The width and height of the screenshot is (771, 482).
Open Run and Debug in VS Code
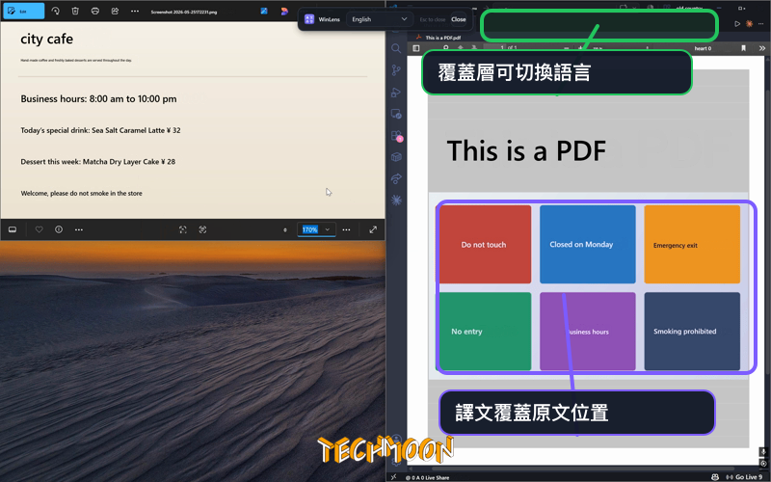pyautogui.click(x=396, y=92)
